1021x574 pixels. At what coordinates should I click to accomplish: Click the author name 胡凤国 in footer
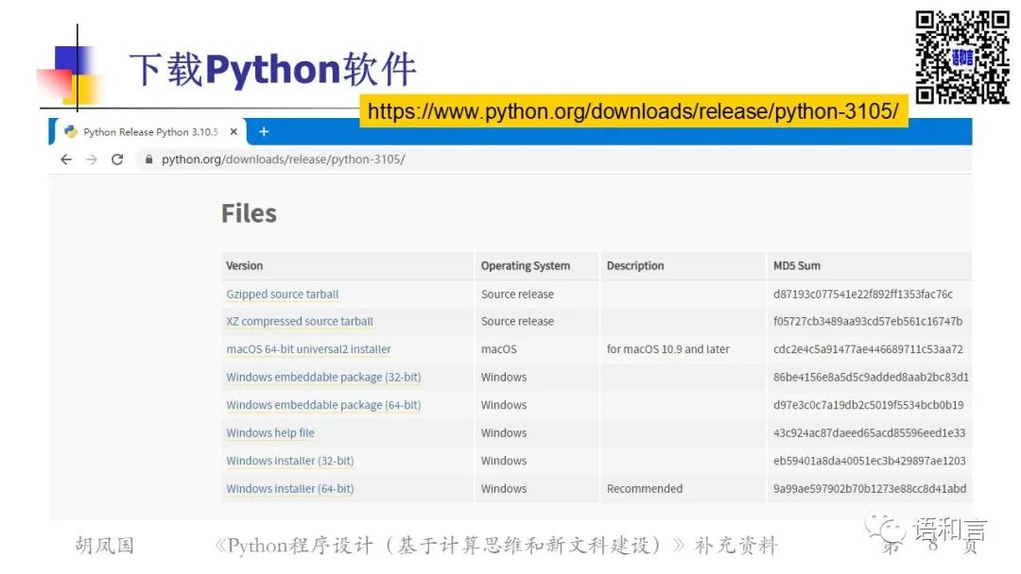click(105, 545)
